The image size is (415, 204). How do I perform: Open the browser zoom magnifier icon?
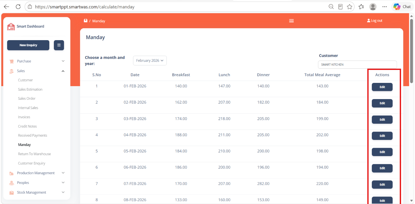click(x=331, y=6)
